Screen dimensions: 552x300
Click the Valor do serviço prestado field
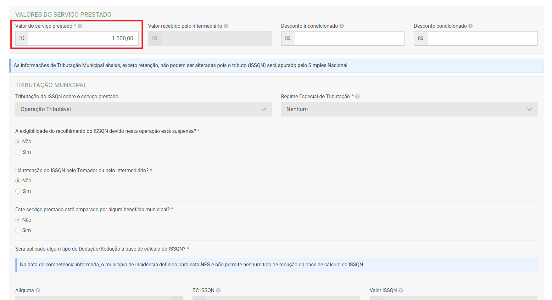(x=83, y=38)
